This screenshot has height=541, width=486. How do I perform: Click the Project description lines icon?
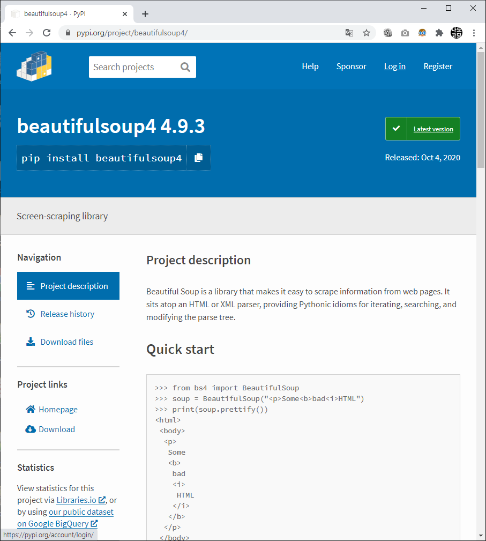pos(31,286)
